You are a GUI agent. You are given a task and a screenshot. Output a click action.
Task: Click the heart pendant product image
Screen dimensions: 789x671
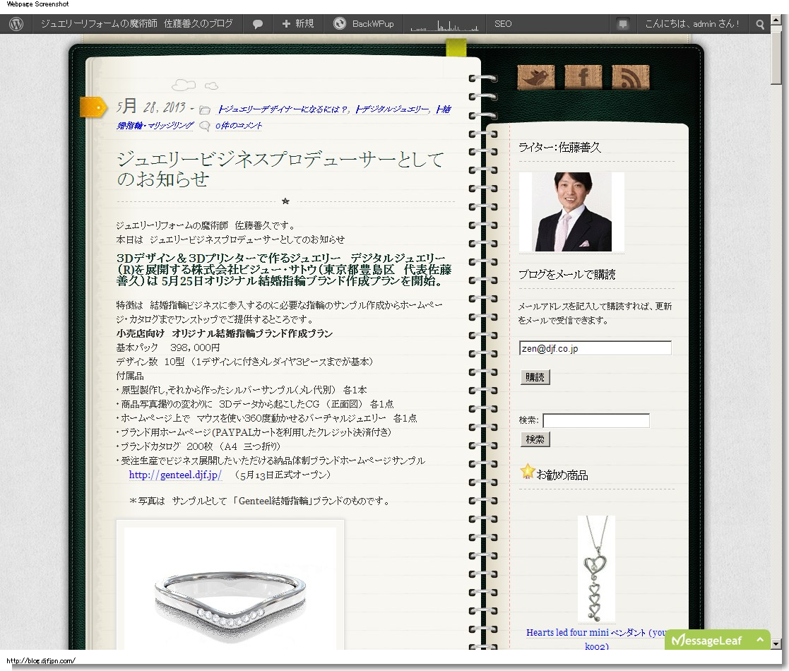click(597, 568)
